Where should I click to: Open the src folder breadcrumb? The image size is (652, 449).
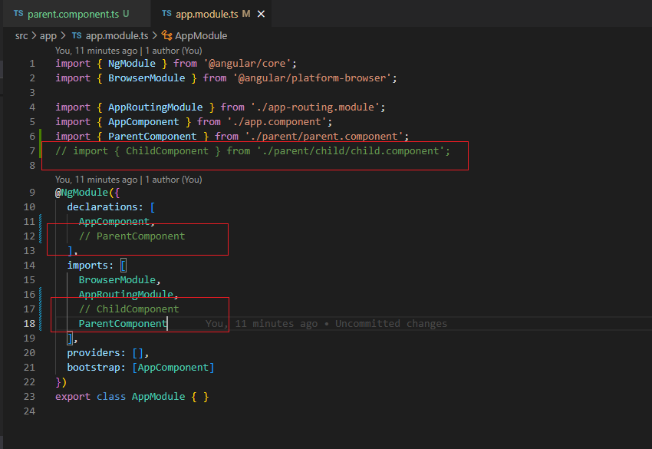(23, 35)
